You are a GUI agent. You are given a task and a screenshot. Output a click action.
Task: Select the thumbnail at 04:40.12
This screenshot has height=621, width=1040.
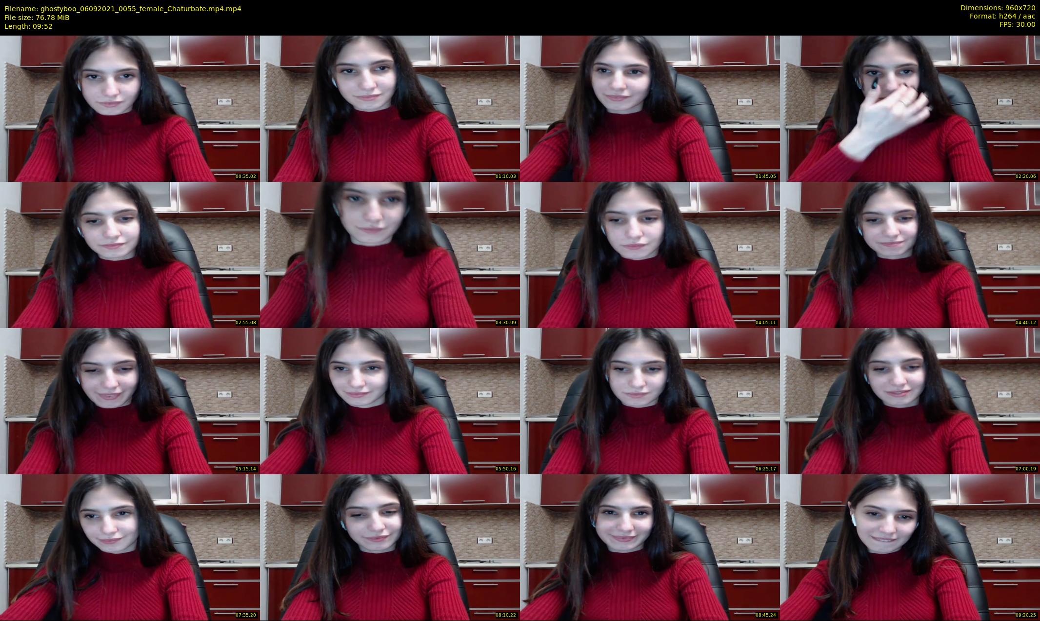pos(910,254)
